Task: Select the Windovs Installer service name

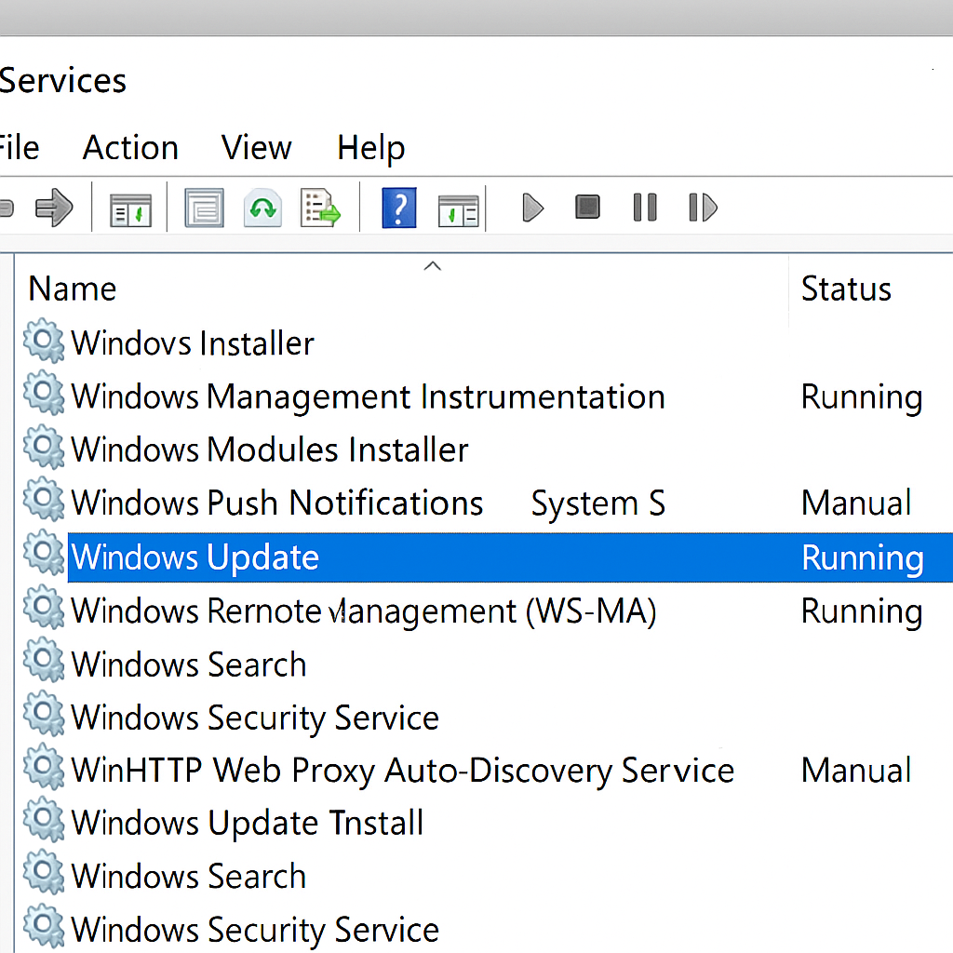Action: (193, 343)
